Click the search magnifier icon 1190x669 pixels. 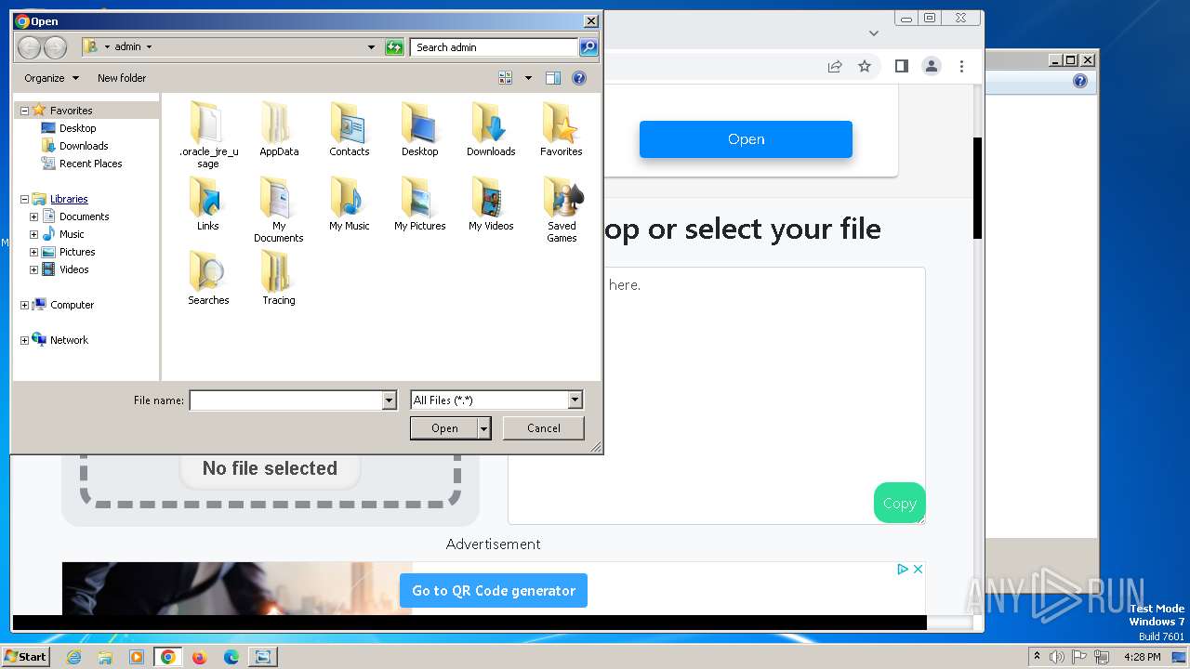click(x=588, y=47)
